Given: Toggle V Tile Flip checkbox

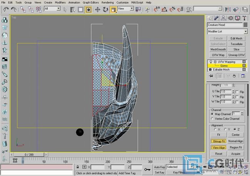Looking at the screenshot, I should (x=237, y=97).
